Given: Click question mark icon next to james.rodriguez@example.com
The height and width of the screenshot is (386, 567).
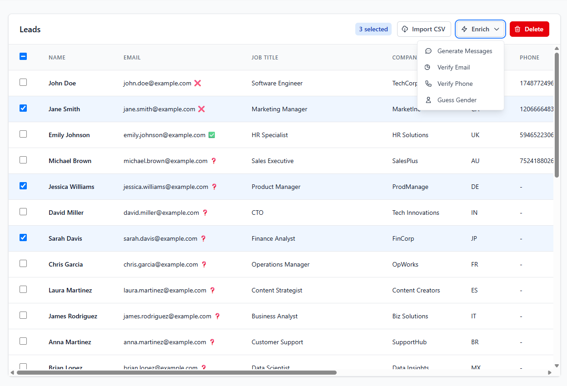Looking at the screenshot, I should point(217,316).
